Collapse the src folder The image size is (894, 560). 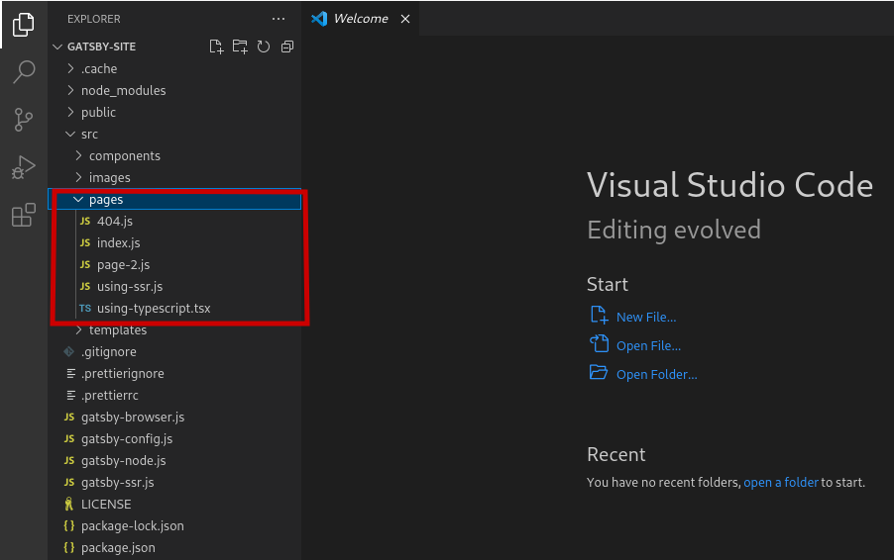(x=89, y=134)
